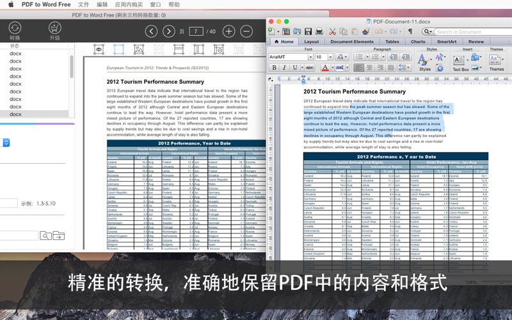Open the ArialMT font name dropdown
This screenshot has width=512, height=320.
310,57
